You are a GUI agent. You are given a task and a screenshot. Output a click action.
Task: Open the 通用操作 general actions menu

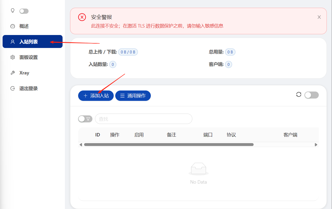pos(133,96)
